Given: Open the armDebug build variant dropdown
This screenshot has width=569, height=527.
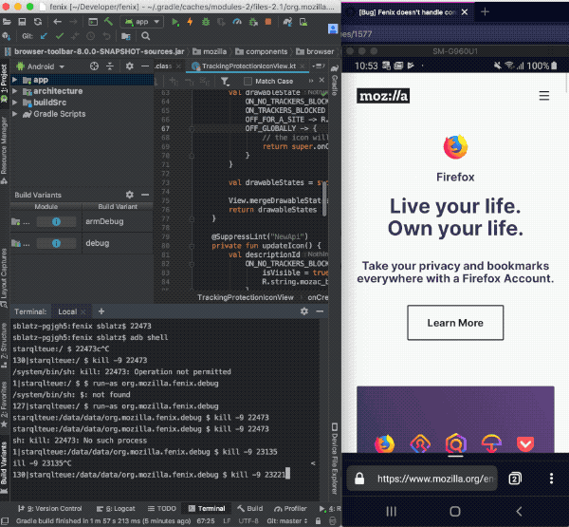Looking at the screenshot, I should pos(118,221).
